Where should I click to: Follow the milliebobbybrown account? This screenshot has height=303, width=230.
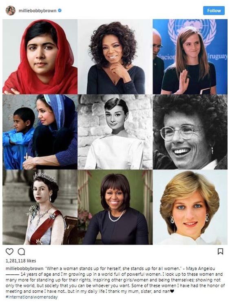pyautogui.click(x=214, y=11)
